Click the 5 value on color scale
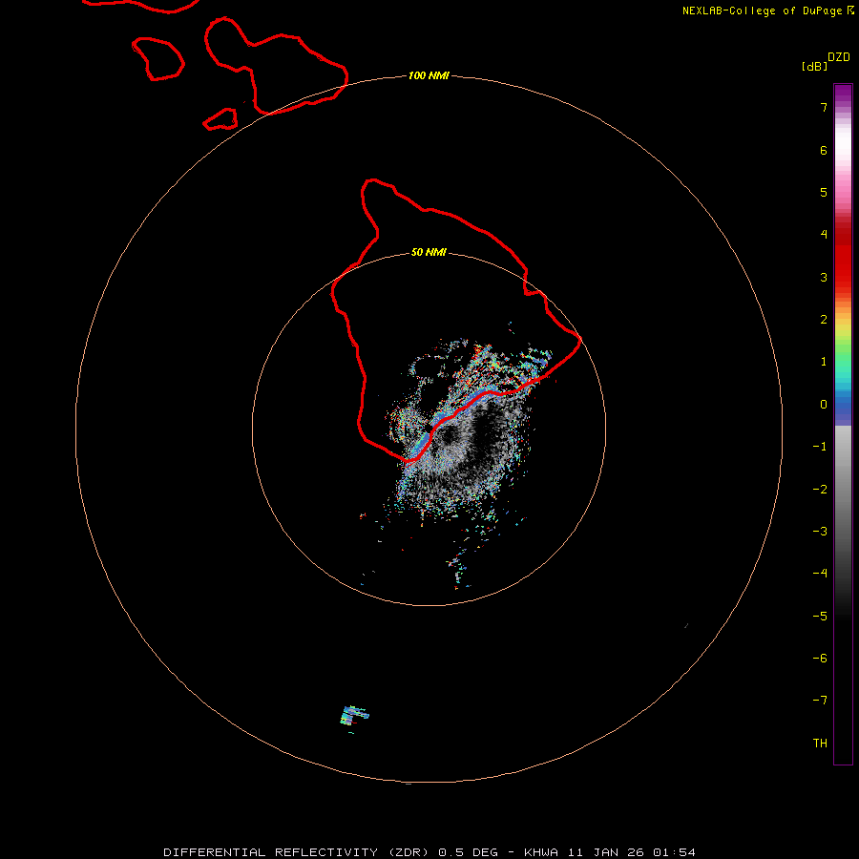 tap(824, 192)
